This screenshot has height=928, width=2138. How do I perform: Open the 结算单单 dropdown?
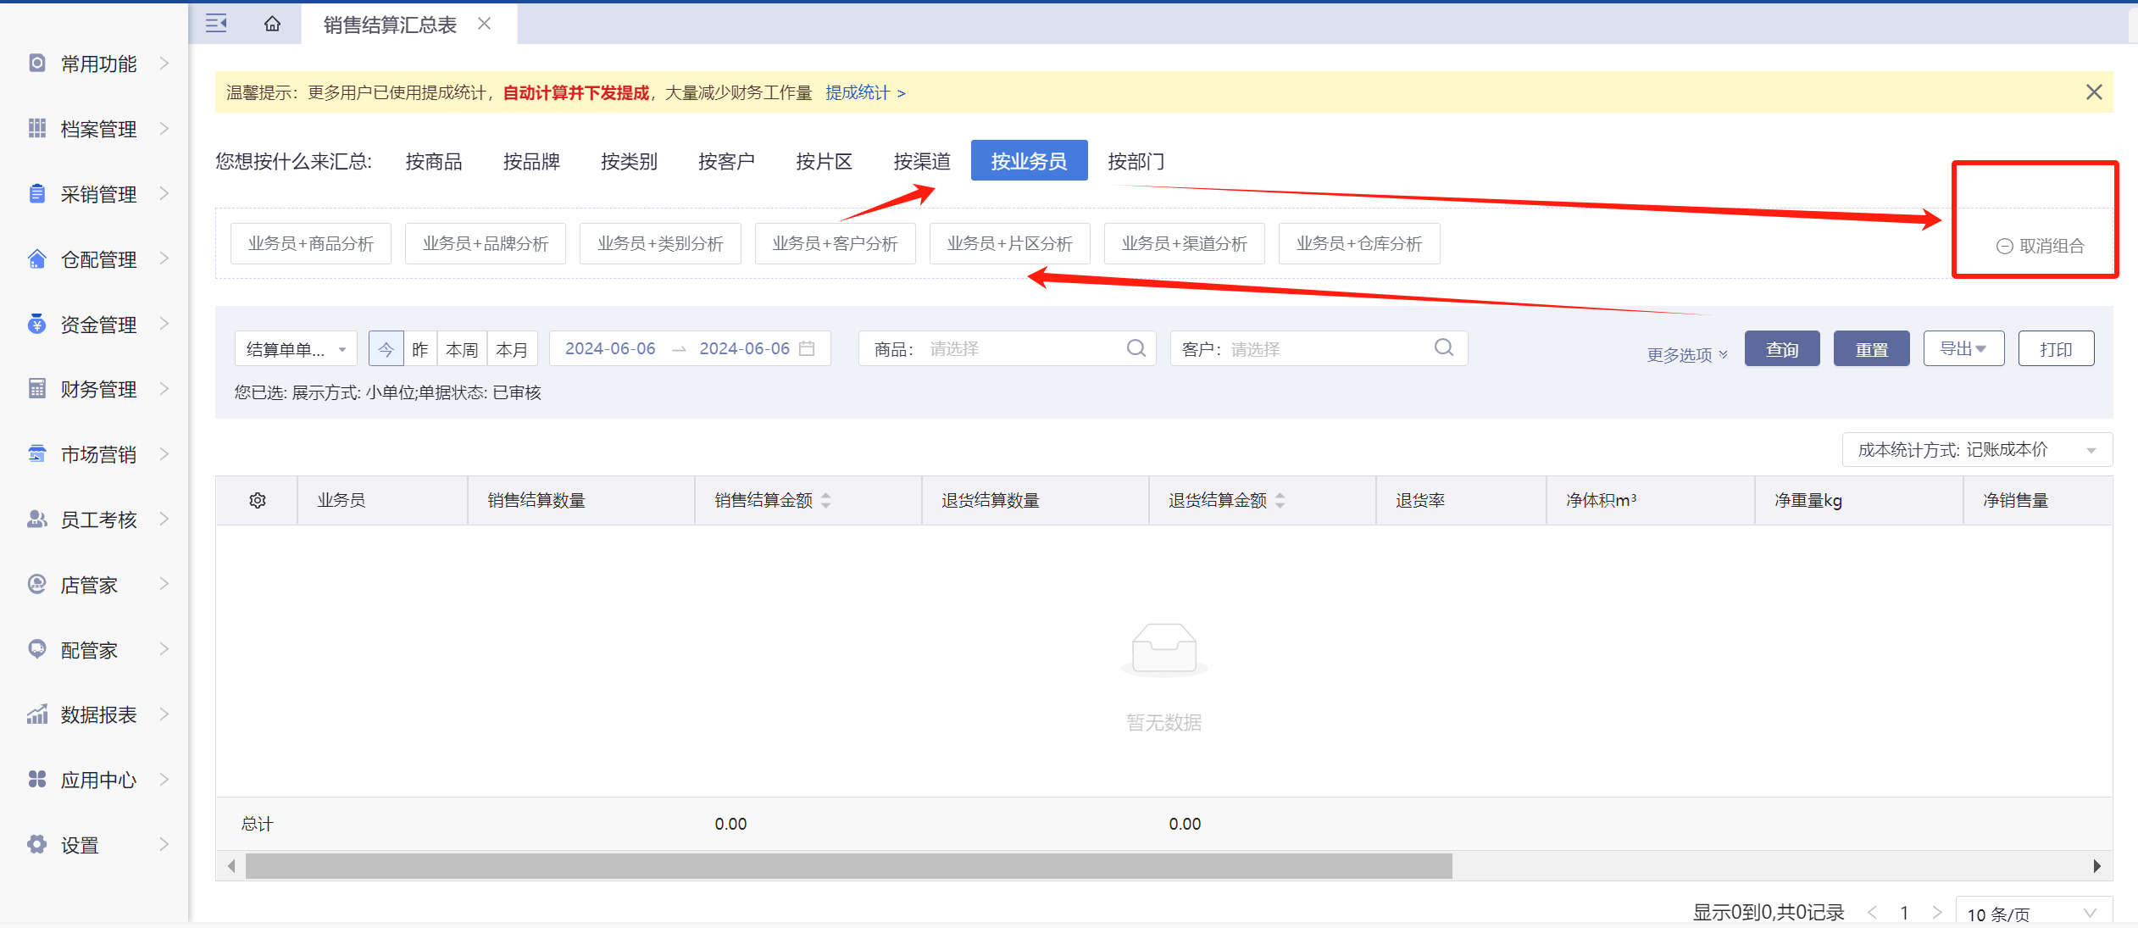pos(296,349)
